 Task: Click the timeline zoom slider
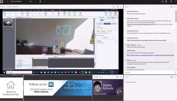[x=51, y=68]
